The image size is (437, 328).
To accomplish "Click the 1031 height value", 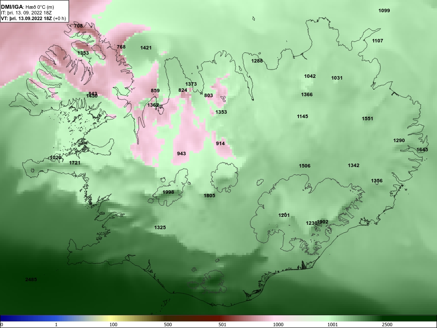I will (x=336, y=78).
